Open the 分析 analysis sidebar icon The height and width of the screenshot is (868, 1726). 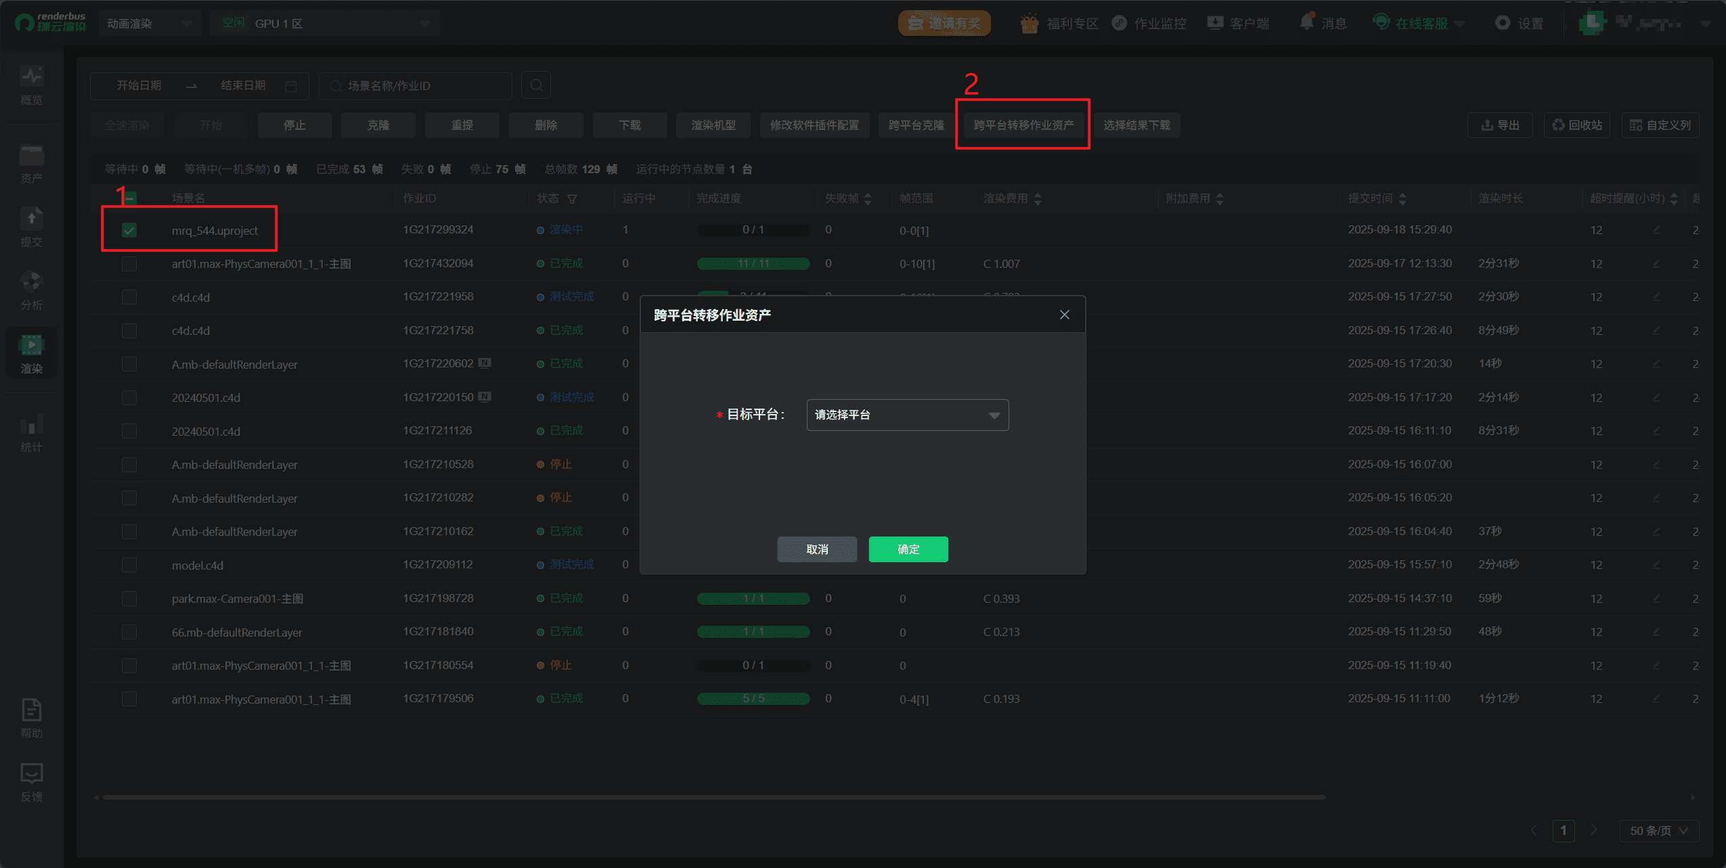coord(31,291)
